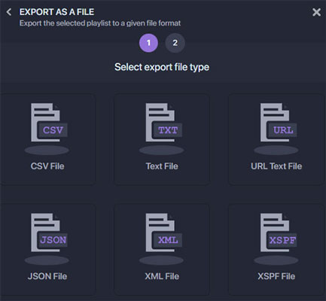Go back using the left chevron arrow
The image size is (326, 301).
coord(9,12)
